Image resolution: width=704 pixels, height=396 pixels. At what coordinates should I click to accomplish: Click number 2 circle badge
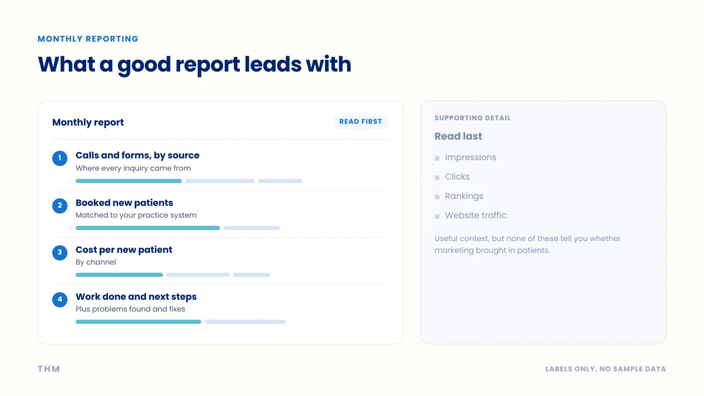click(x=60, y=206)
